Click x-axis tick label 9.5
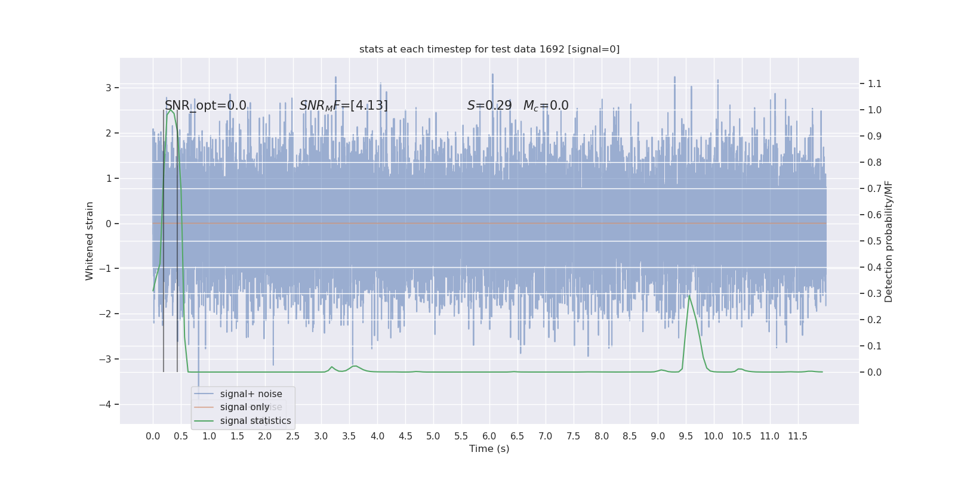Screen dimensions: 955x477 (x=686, y=436)
